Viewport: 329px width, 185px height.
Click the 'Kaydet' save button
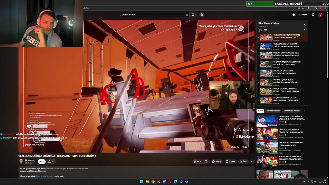click(x=230, y=162)
